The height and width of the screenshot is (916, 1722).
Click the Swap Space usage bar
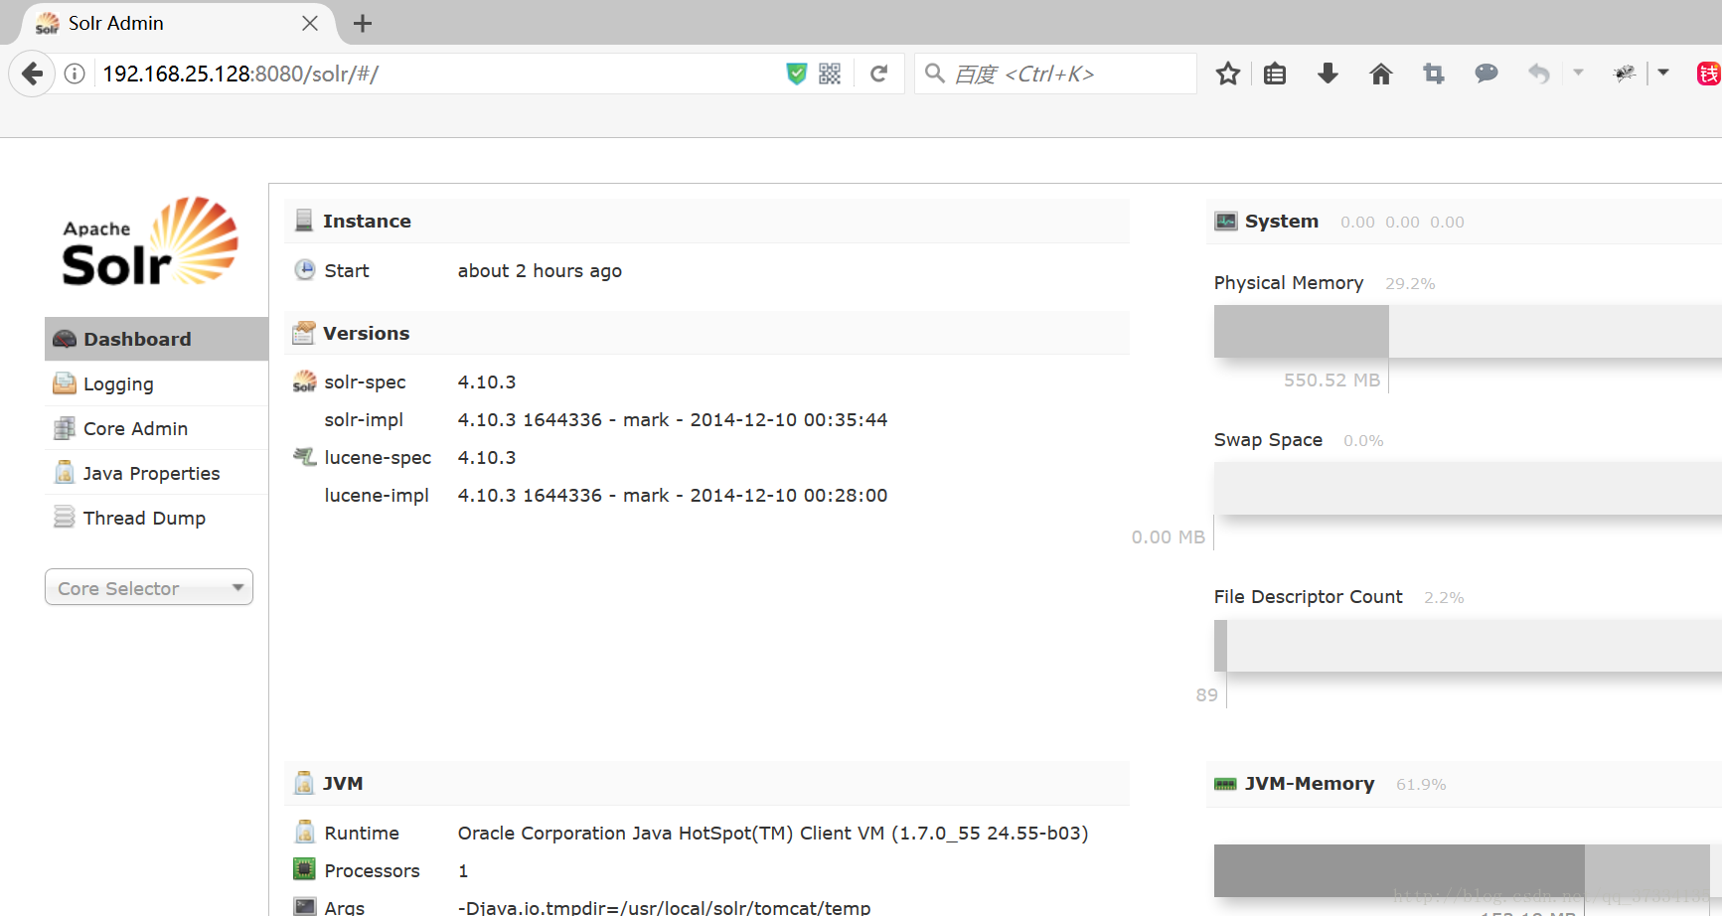click(1468, 488)
